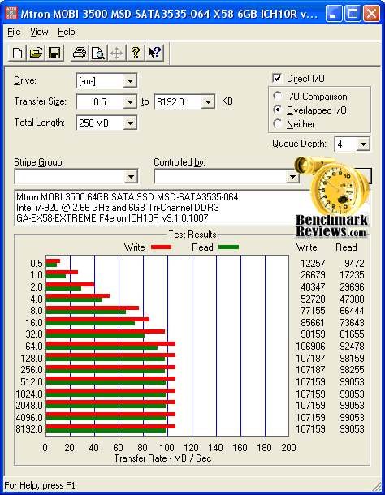Click read value 9472 in results
Viewport: 385px width, 495px height.
pyautogui.click(x=354, y=263)
